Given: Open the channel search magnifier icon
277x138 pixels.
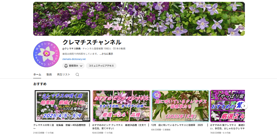Looking at the screenshot, I should 77,74.
